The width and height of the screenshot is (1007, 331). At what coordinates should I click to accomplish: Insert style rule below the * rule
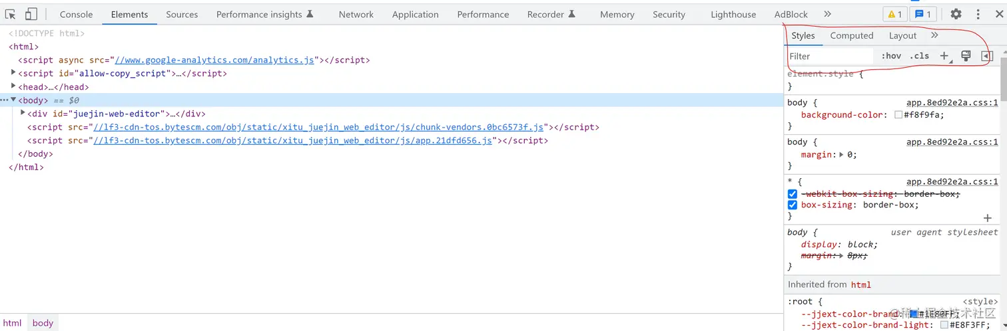coord(988,218)
